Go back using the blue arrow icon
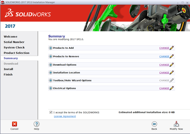The width and height of the screenshot is (190, 134). (x=154, y=124)
